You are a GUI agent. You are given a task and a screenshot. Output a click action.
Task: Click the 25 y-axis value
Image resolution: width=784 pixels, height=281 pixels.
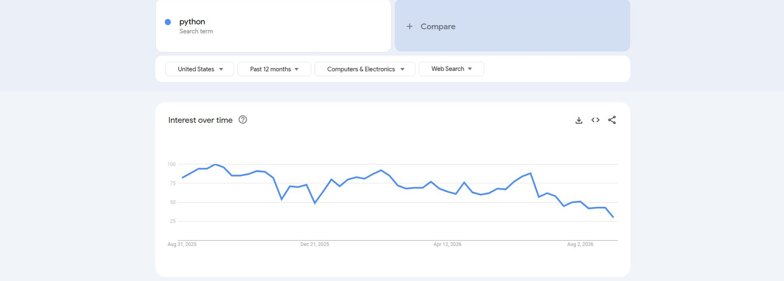pyautogui.click(x=172, y=221)
